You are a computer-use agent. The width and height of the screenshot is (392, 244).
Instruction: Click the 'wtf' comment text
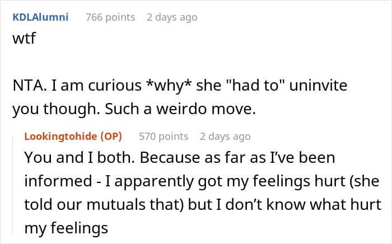24,38
